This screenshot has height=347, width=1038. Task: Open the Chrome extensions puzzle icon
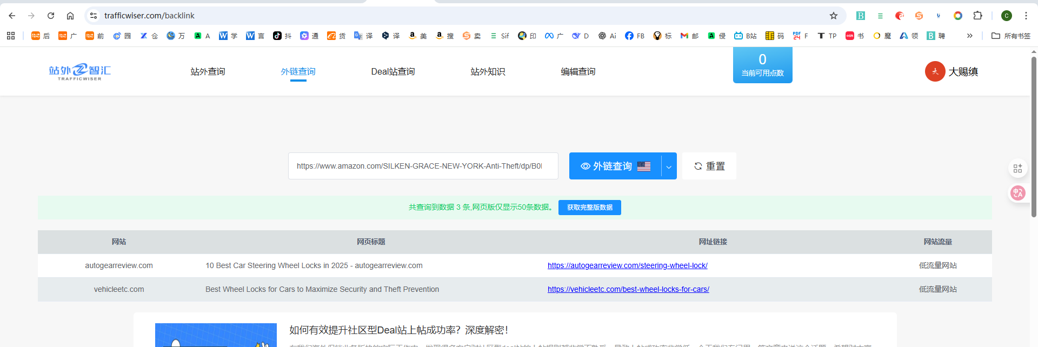point(977,16)
